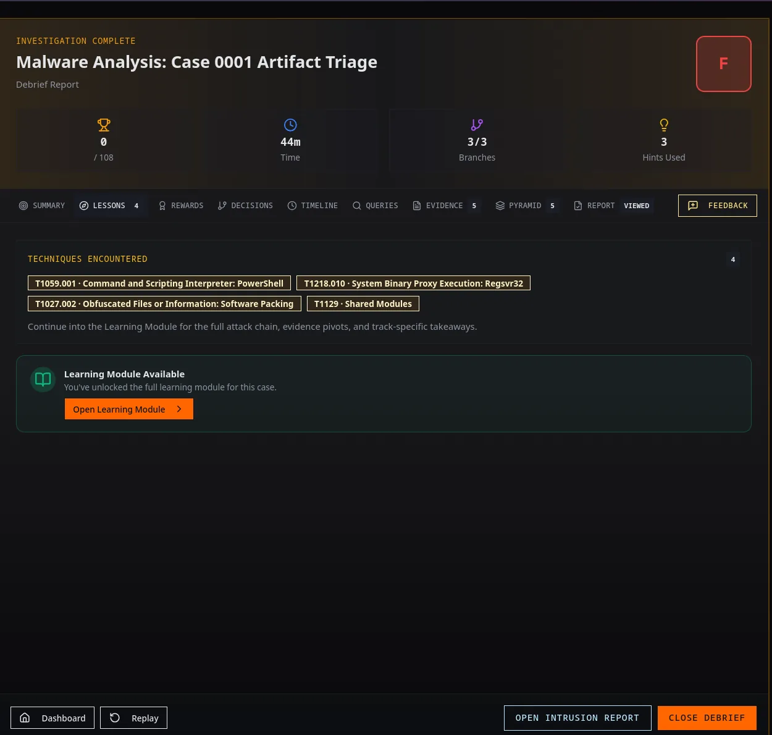Click the Pyramid count badge 5

click(553, 206)
